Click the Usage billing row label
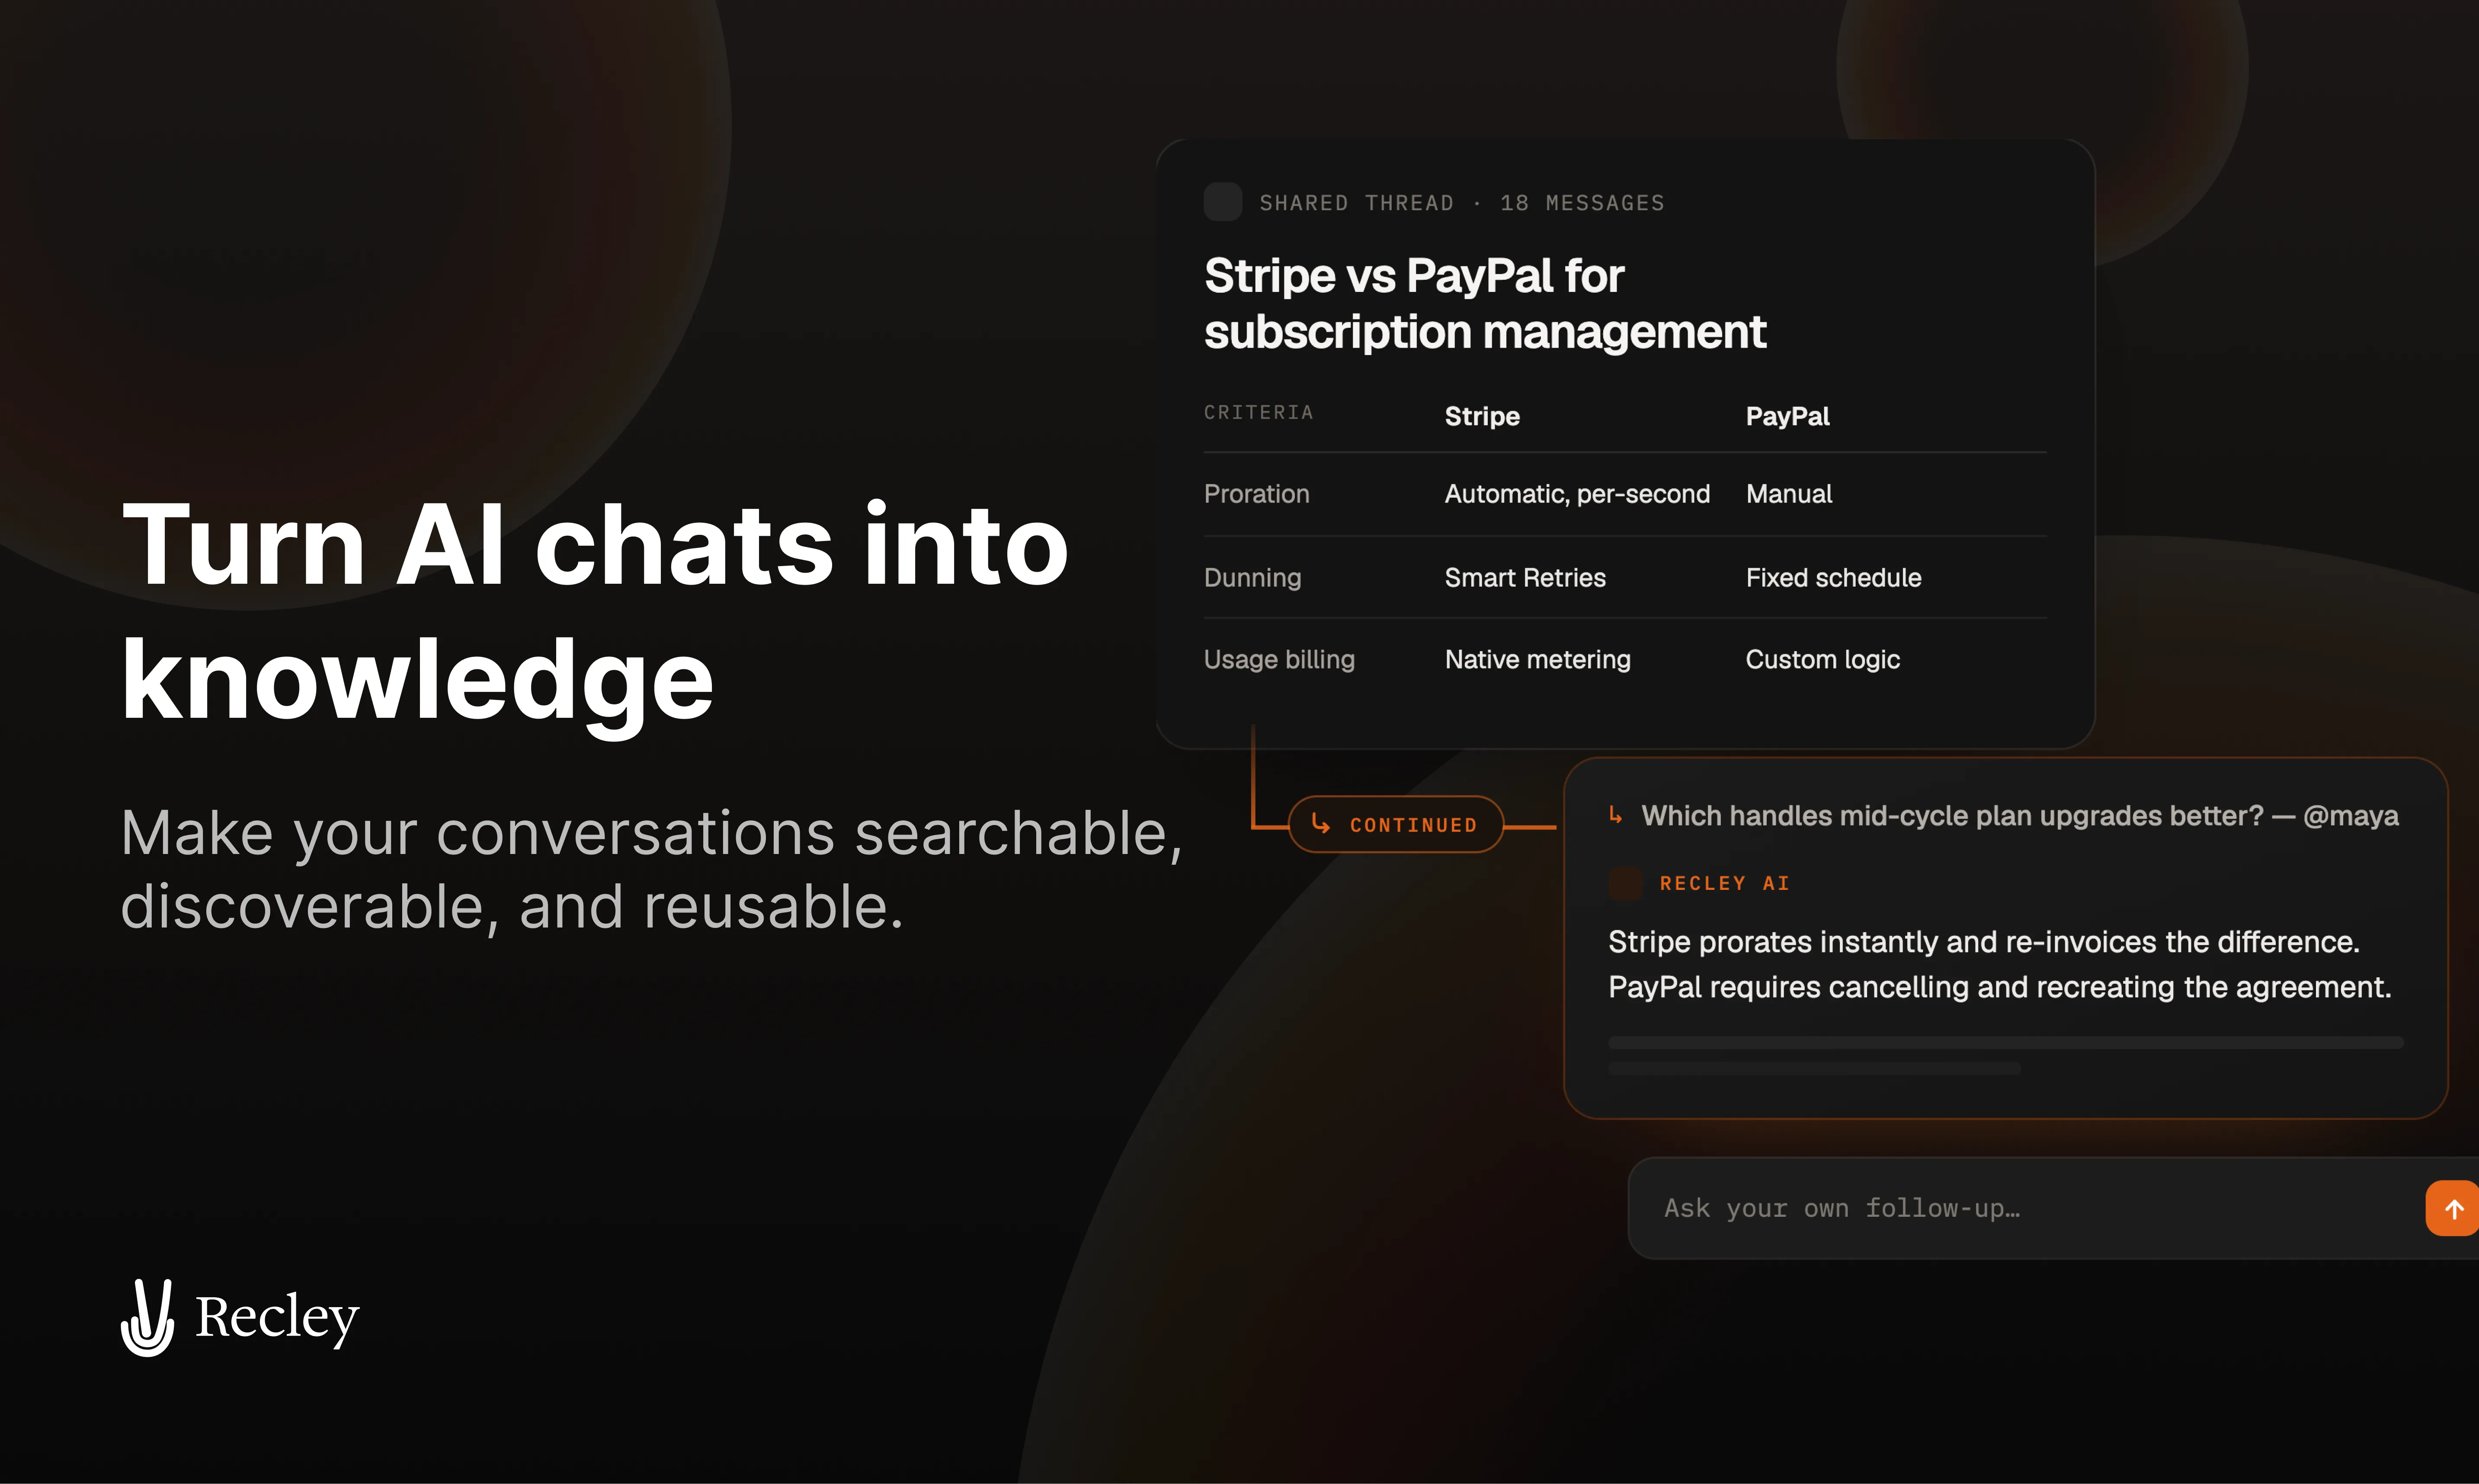 pyautogui.click(x=1279, y=659)
